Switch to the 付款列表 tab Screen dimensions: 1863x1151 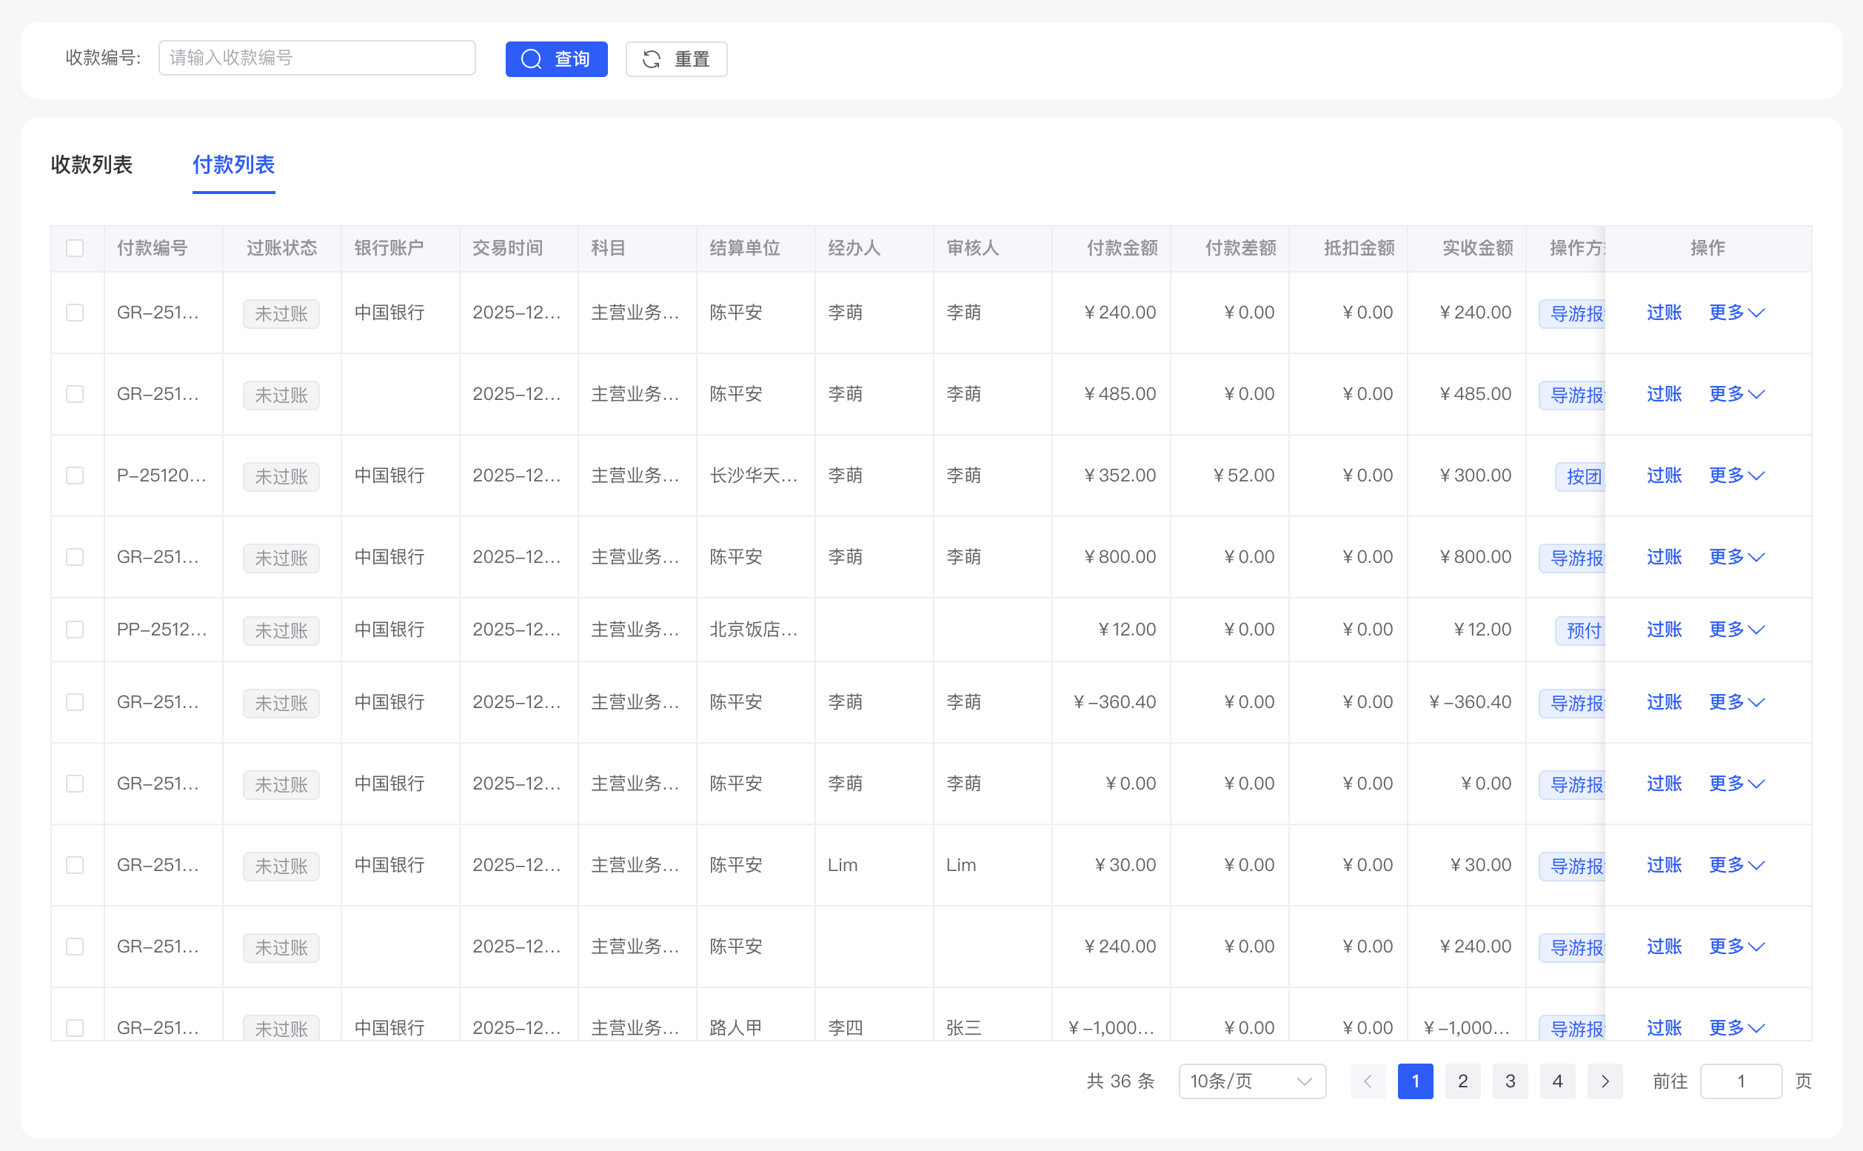(x=234, y=166)
